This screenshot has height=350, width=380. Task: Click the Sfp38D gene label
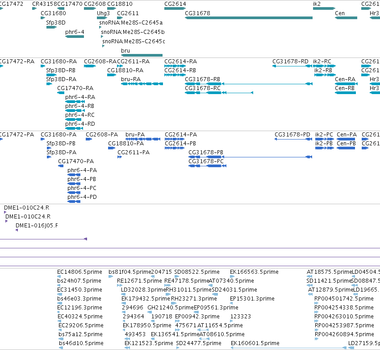click(56, 23)
